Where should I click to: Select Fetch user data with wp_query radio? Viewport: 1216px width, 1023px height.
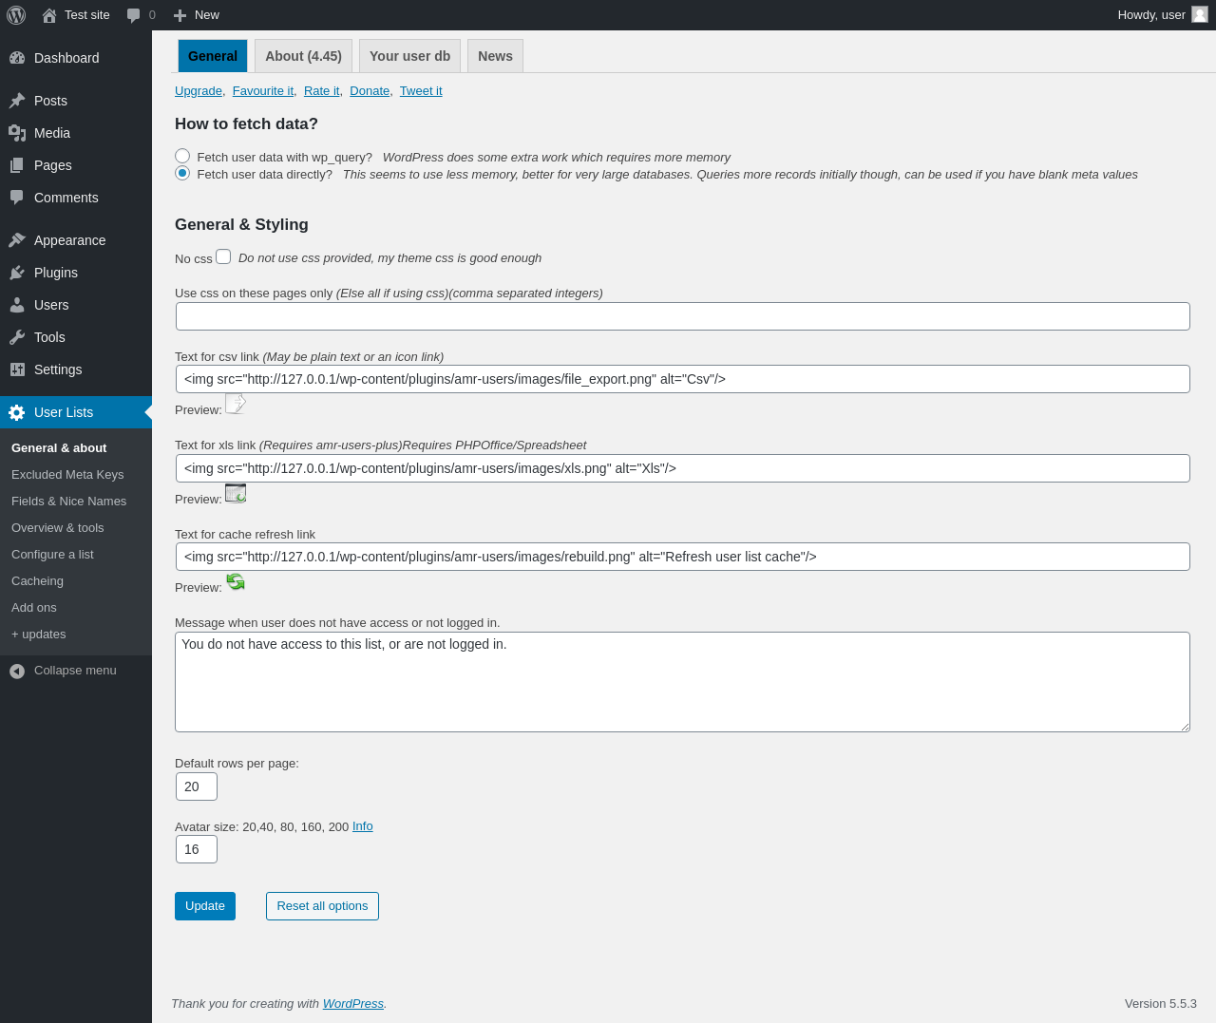point(182,156)
